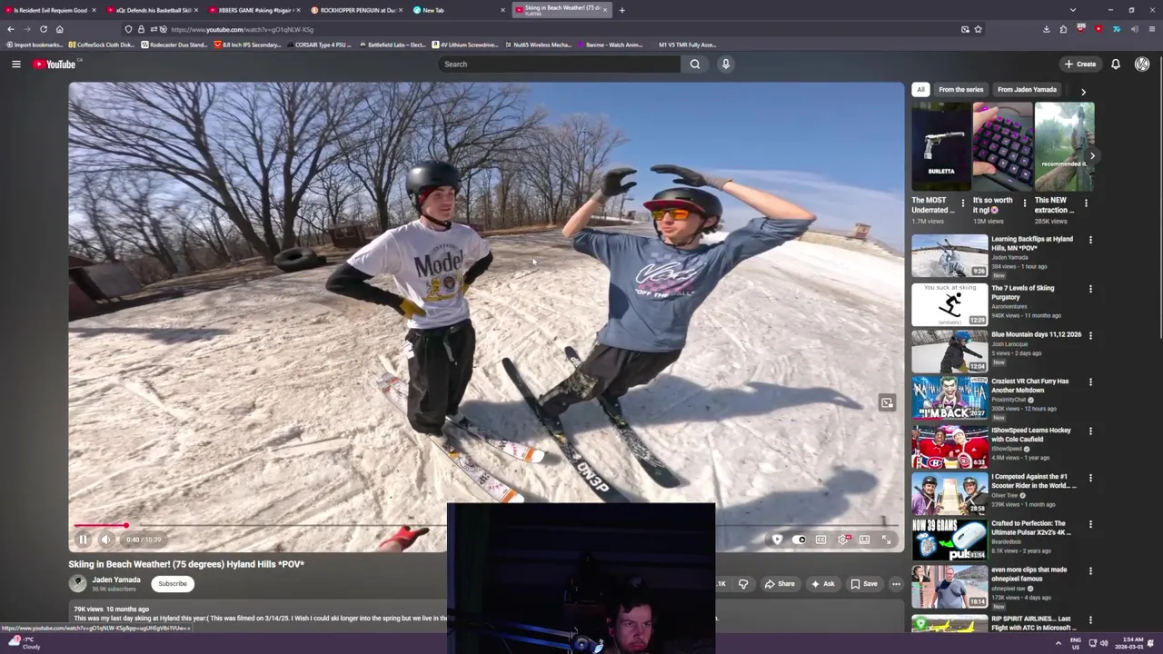The height and width of the screenshot is (654, 1163).
Task: Open the IShowSpeed Learns Hockey video title
Action: [x=1031, y=435]
